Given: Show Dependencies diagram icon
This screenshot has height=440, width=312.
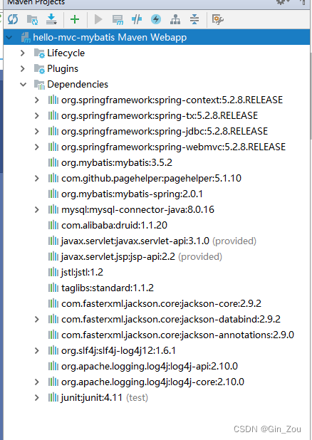Looking at the screenshot, I should [175, 19].
